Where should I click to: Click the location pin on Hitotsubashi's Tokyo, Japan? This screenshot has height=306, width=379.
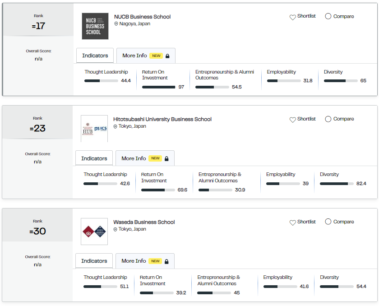click(116, 126)
